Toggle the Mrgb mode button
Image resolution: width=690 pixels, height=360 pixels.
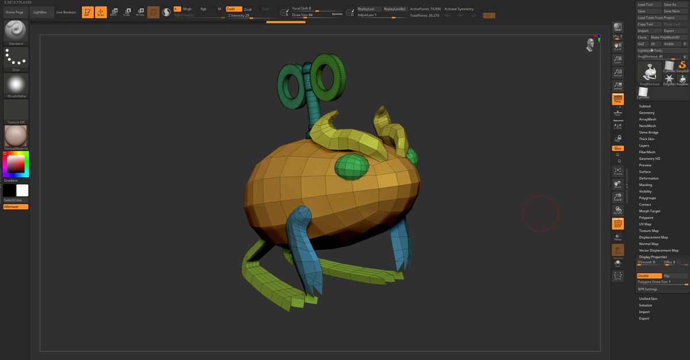click(187, 9)
